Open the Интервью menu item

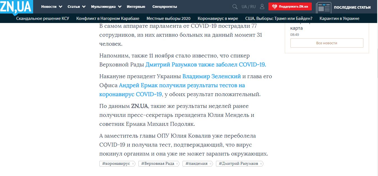136,7
